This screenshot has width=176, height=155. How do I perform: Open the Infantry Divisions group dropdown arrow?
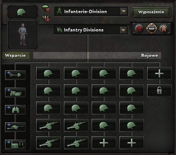tap(124, 30)
